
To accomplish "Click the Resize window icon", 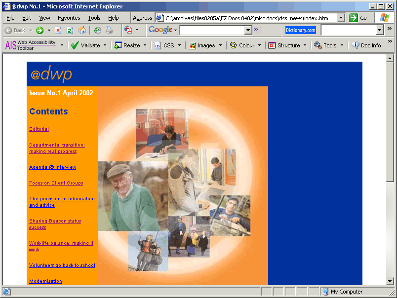I will coord(118,45).
